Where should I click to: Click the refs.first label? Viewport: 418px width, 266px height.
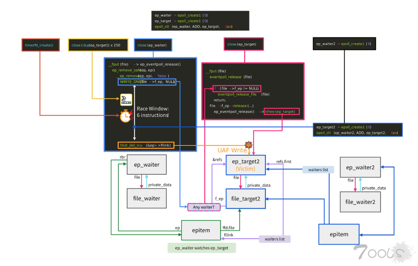pos(284,162)
